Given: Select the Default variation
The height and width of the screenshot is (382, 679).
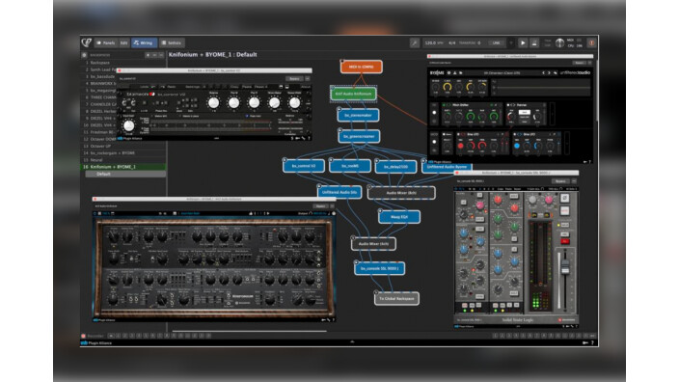Looking at the screenshot, I should tap(125, 174).
